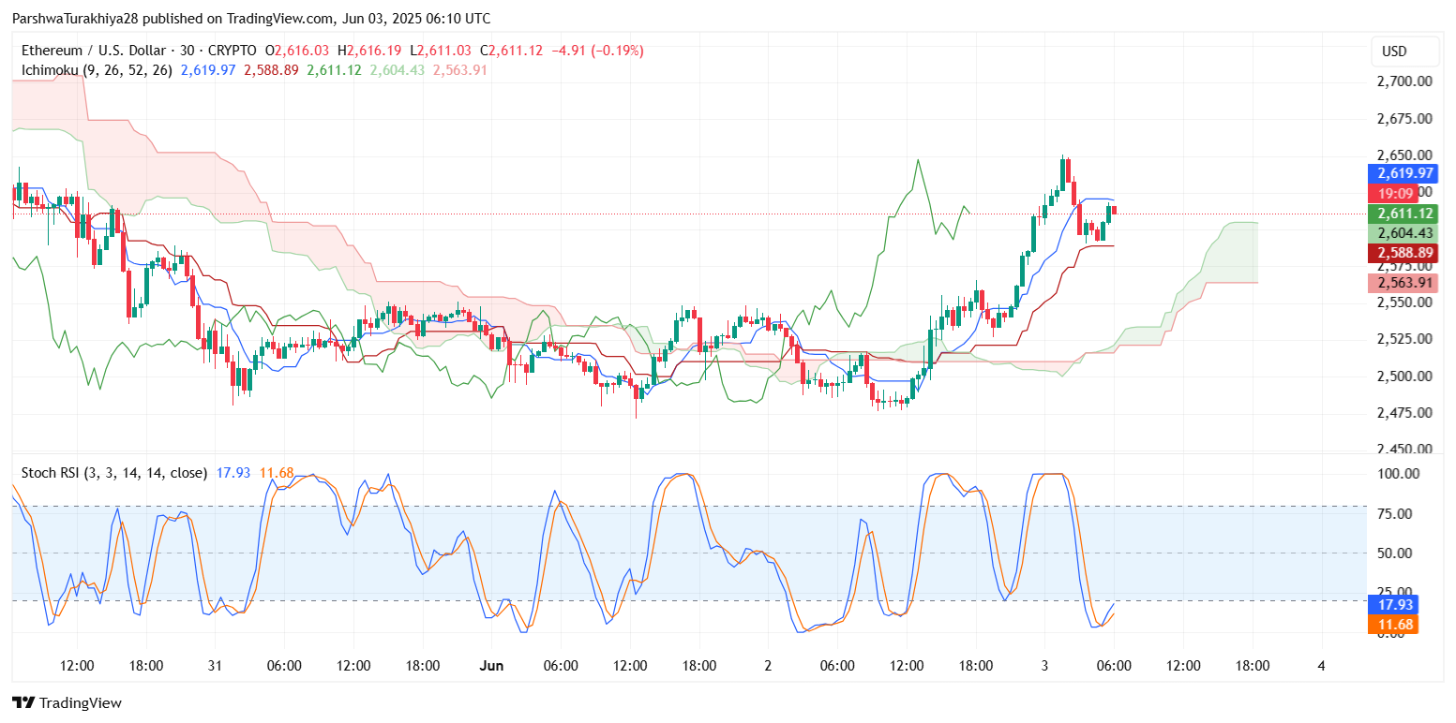Click the 4 date label on time axis

click(1321, 666)
